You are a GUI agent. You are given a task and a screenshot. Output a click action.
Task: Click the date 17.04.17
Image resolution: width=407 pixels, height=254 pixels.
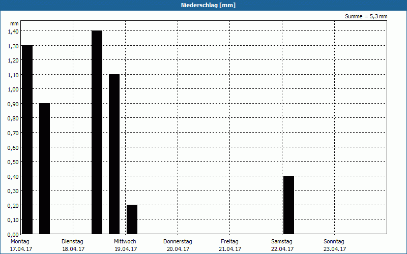[21, 249]
